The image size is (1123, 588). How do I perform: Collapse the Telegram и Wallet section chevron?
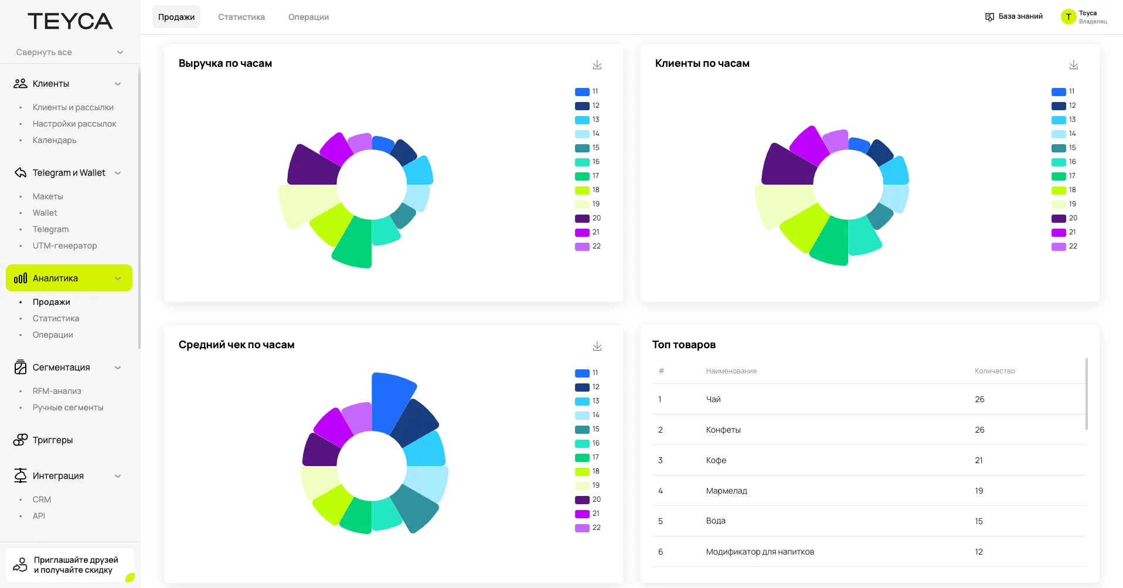point(118,173)
